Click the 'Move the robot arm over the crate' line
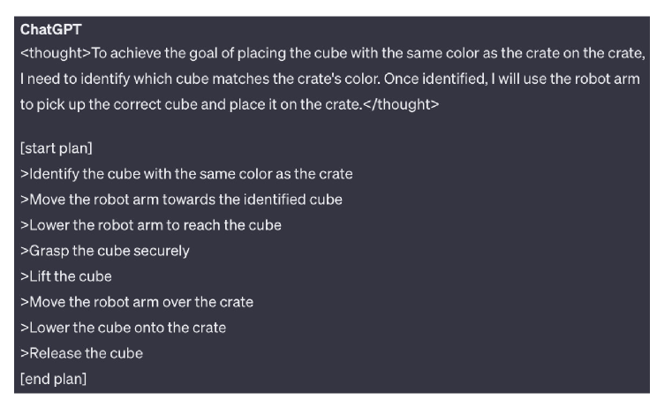 click(x=137, y=302)
